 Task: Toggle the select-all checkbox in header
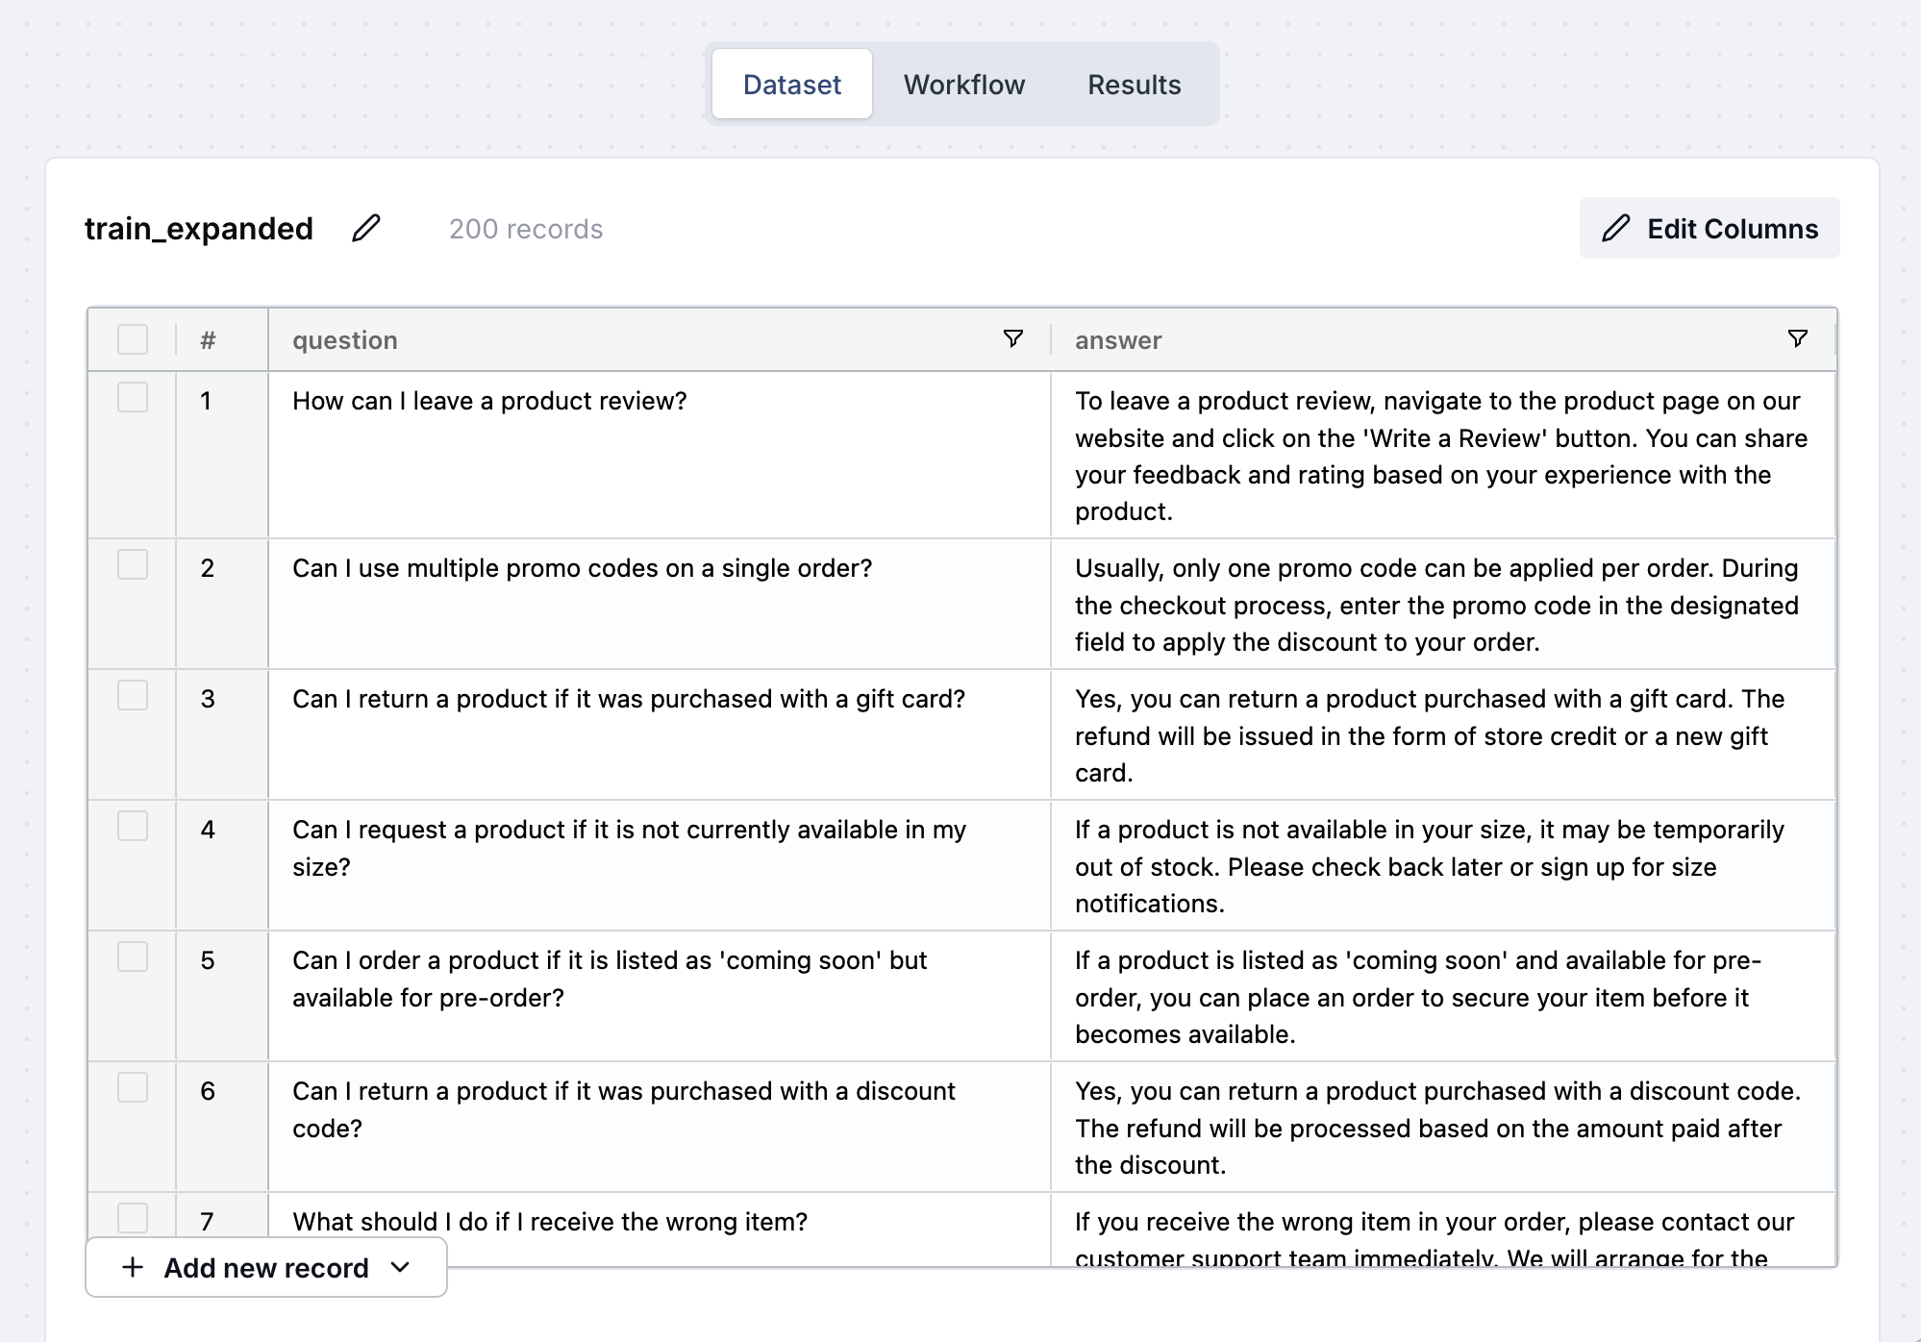click(133, 339)
